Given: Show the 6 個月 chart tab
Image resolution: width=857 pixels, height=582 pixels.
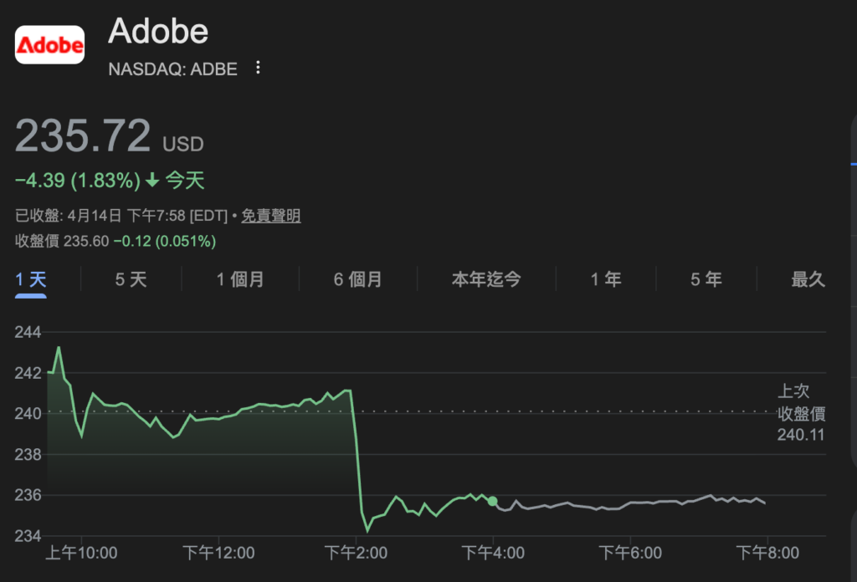Looking at the screenshot, I should (x=357, y=279).
